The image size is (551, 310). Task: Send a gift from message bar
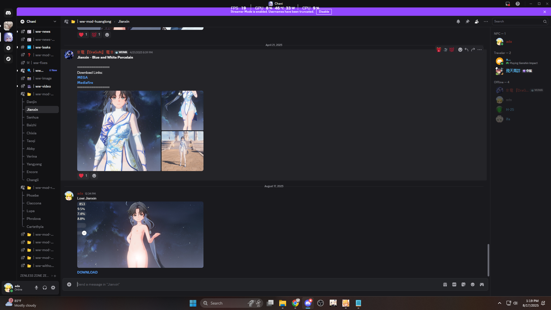tap(445, 284)
